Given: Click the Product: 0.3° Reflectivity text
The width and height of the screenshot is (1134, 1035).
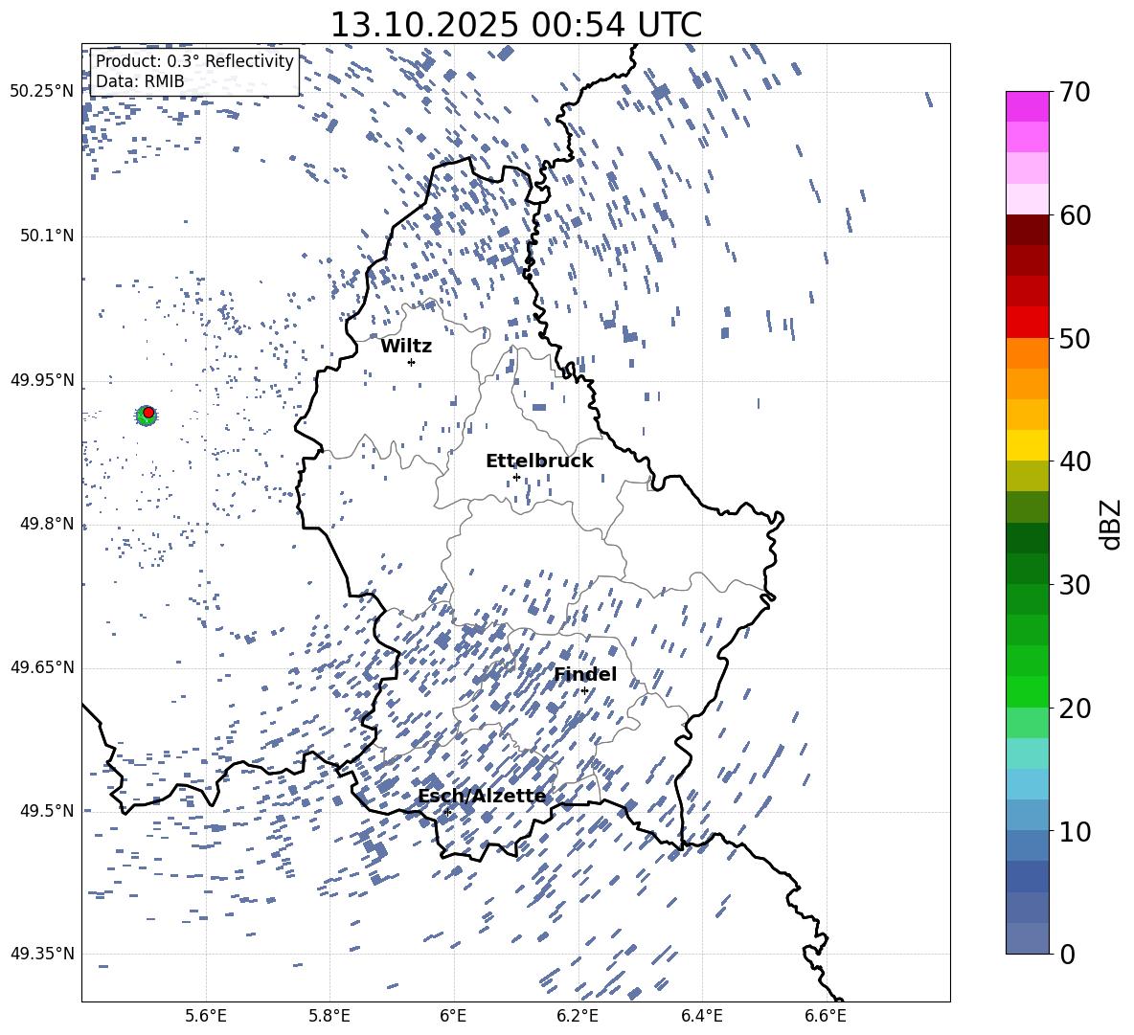Looking at the screenshot, I should (x=194, y=61).
